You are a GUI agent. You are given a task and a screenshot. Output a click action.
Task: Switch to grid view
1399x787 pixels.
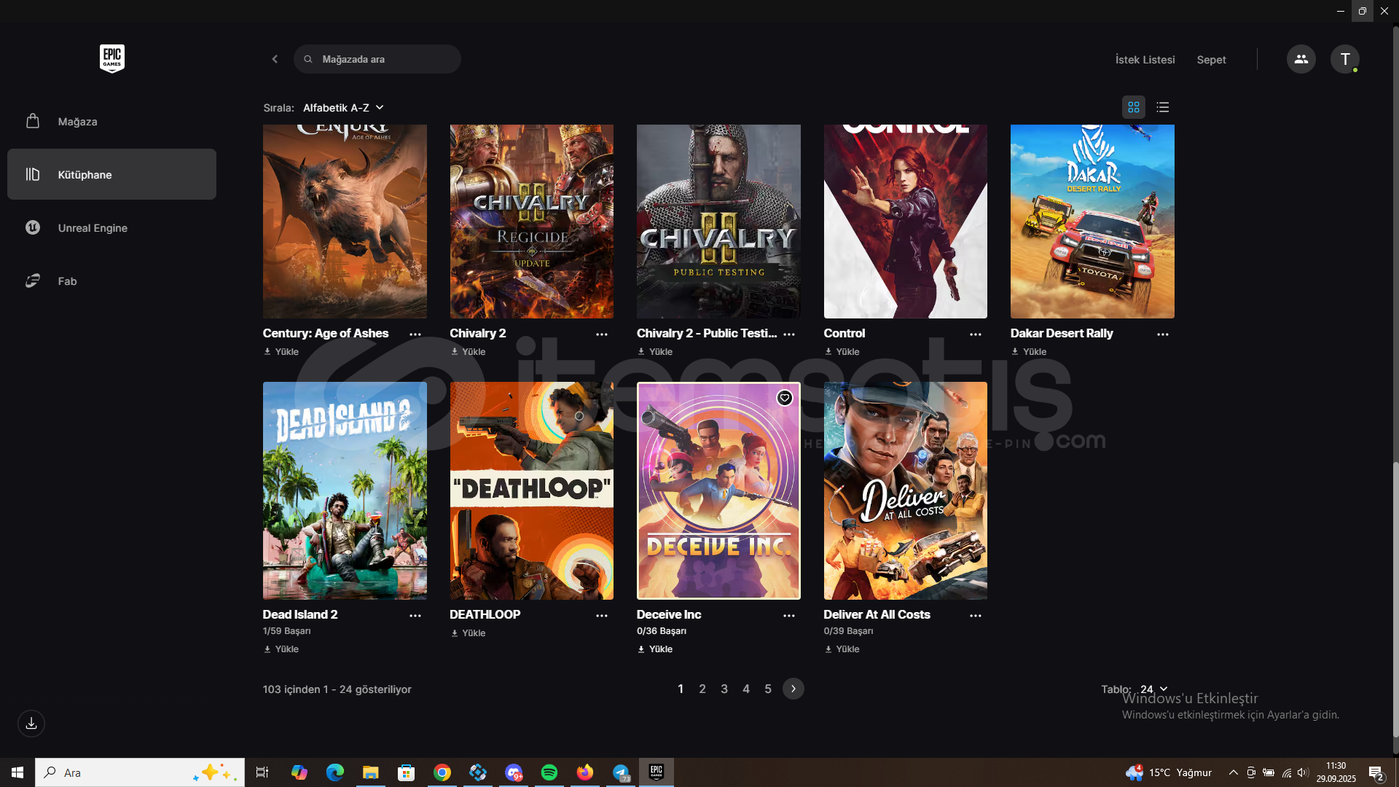pyautogui.click(x=1133, y=107)
